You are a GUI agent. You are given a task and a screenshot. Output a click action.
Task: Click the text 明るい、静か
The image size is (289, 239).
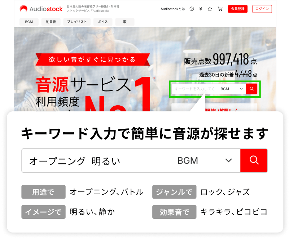tap(92, 212)
